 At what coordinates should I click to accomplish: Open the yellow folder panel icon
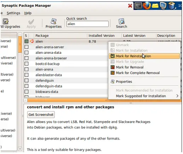point(155,6)
